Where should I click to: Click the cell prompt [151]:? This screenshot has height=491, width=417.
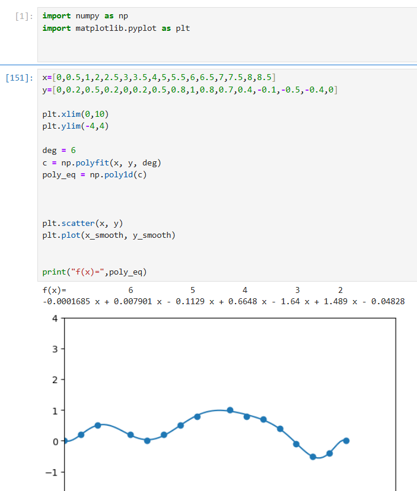click(20, 78)
